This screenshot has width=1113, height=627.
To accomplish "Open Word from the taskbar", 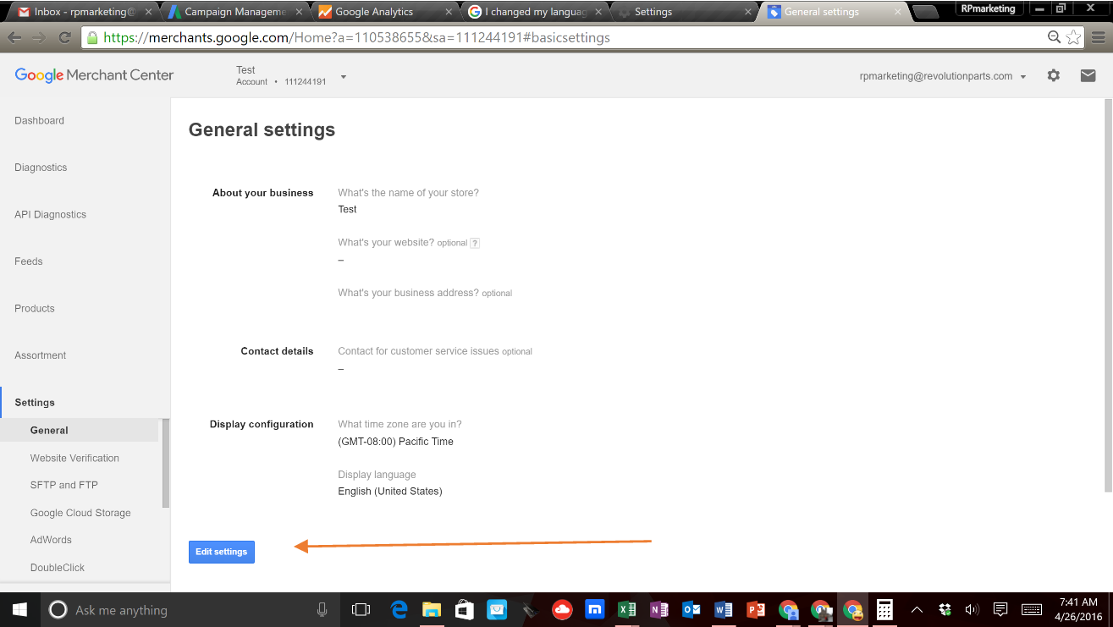I will [x=724, y=609].
